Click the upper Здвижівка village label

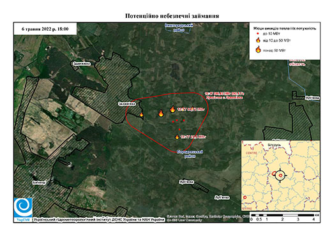pos(82,64)
